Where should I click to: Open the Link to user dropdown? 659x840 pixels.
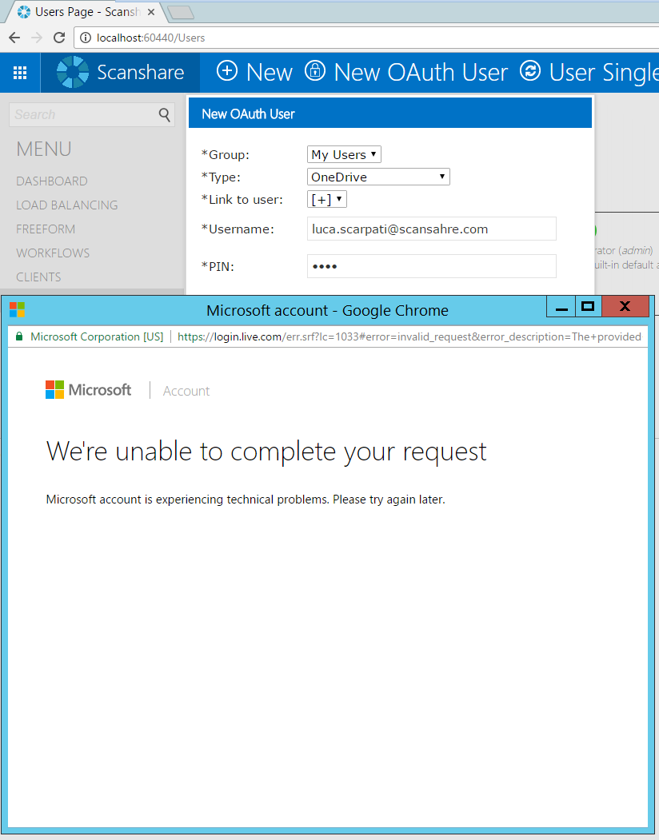[x=327, y=199]
